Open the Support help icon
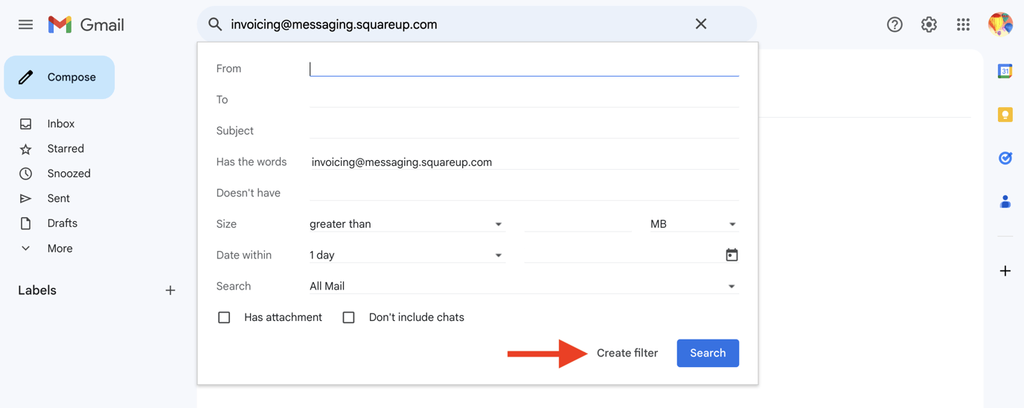Screen dimensions: 1024x408 point(895,25)
